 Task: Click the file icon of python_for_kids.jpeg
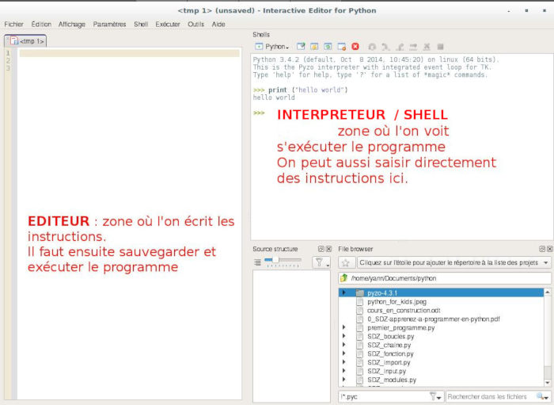[359, 302]
